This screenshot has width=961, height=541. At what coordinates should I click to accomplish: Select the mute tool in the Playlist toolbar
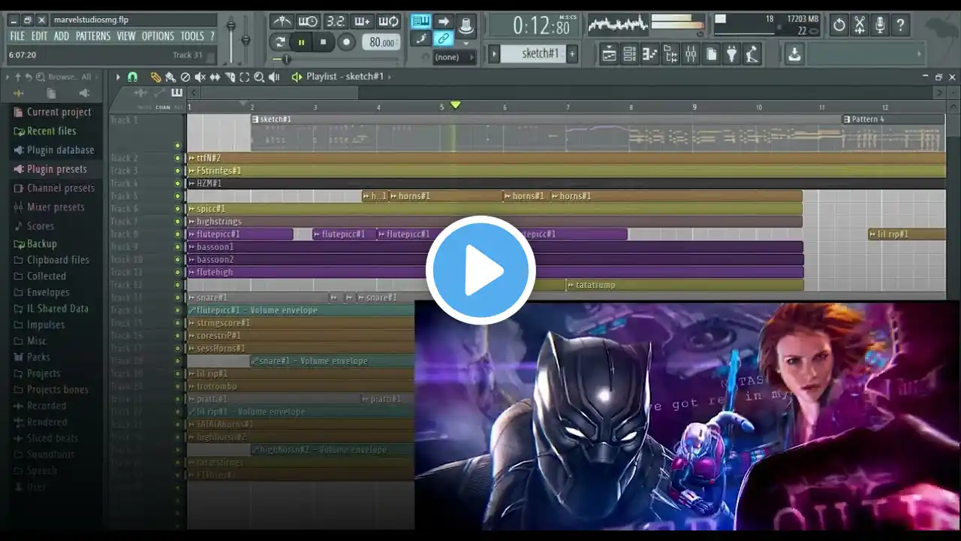tap(200, 77)
